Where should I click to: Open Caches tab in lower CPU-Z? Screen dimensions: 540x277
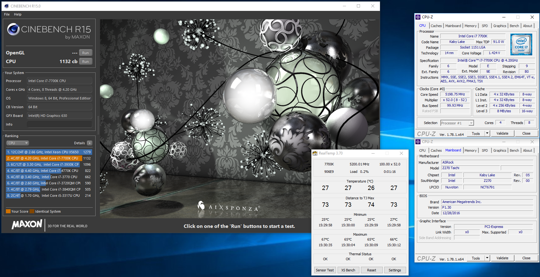436,150
